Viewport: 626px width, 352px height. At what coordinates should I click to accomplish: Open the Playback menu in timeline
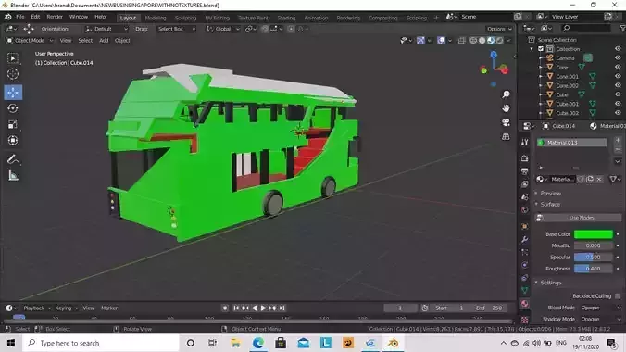coord(37,308)
